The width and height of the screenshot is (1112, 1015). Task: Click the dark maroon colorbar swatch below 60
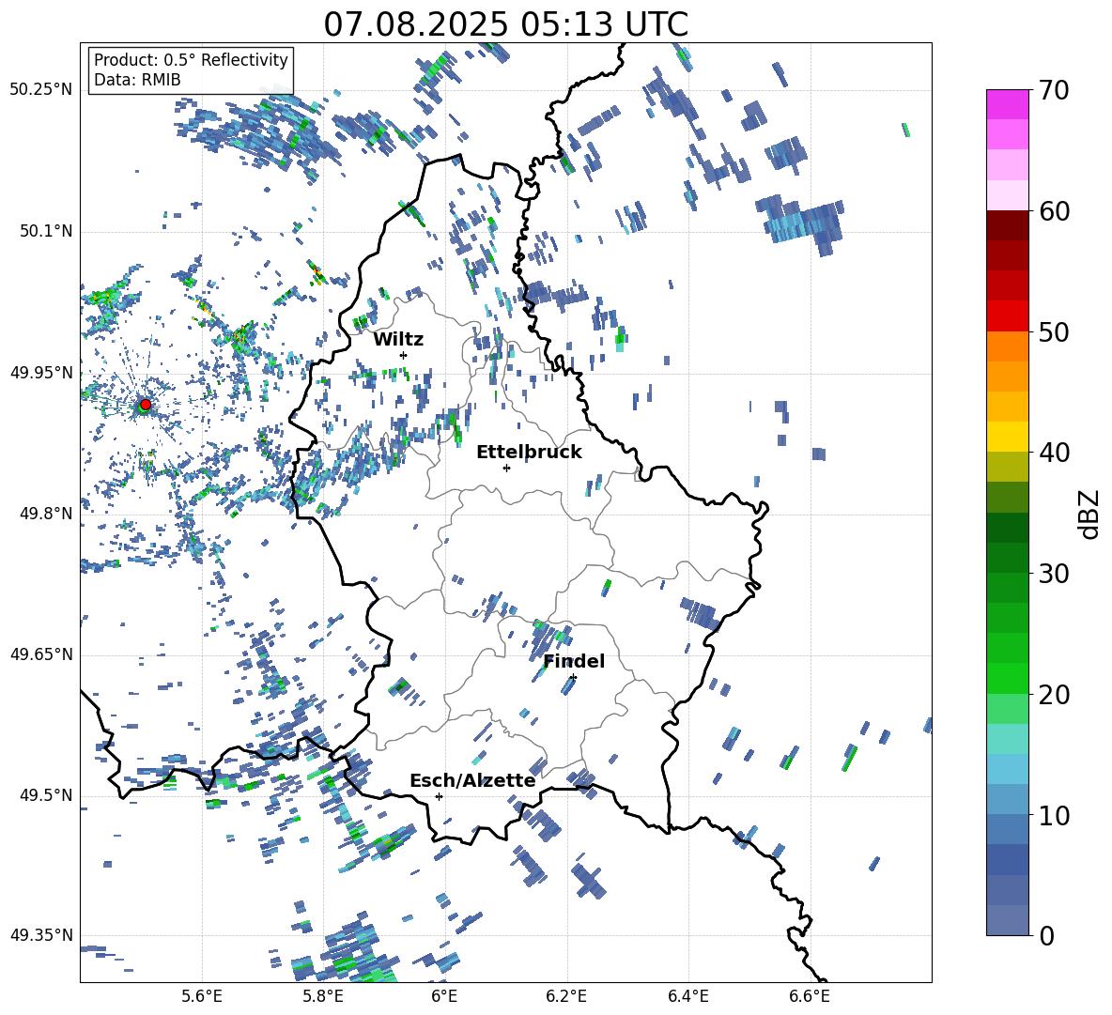click(x=1007, y=225)
